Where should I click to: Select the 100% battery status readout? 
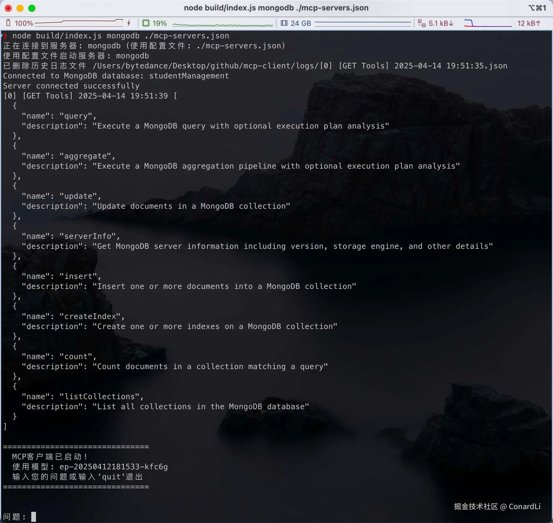tap(24, 23)
